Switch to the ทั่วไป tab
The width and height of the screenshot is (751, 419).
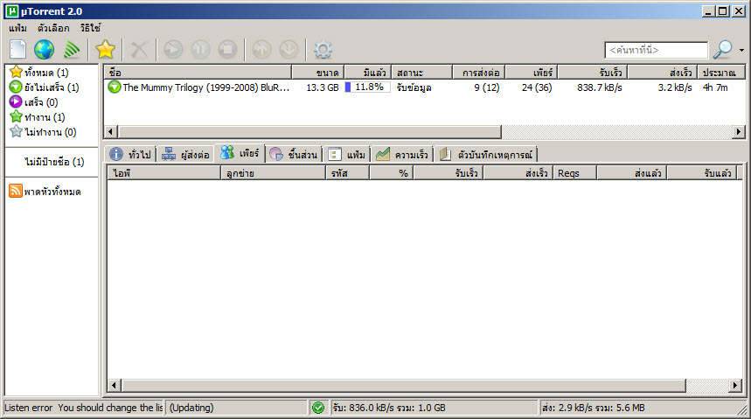click(130, 154)
